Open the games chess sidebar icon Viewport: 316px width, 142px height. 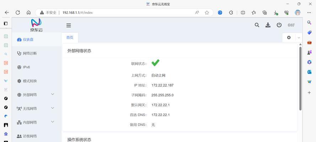click(309, 52)
